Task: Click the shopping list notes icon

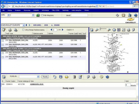Action: (x=80, y=77)
